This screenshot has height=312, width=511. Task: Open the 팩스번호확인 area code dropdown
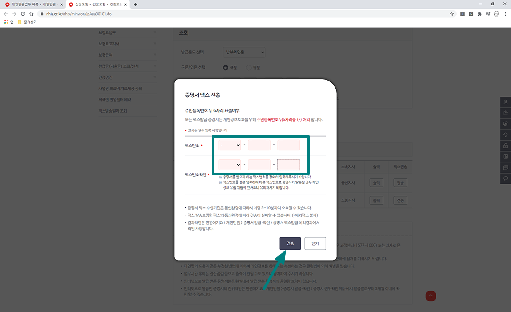[x=229, y=165]
